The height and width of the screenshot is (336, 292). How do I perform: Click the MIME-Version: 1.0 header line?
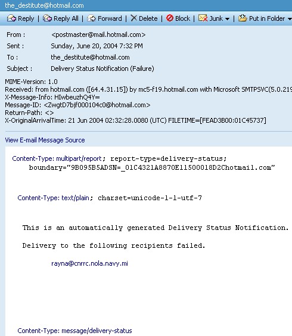tap(32, 82)
